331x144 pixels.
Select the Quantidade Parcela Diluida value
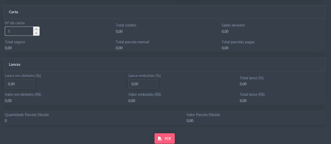click(6, 121)
